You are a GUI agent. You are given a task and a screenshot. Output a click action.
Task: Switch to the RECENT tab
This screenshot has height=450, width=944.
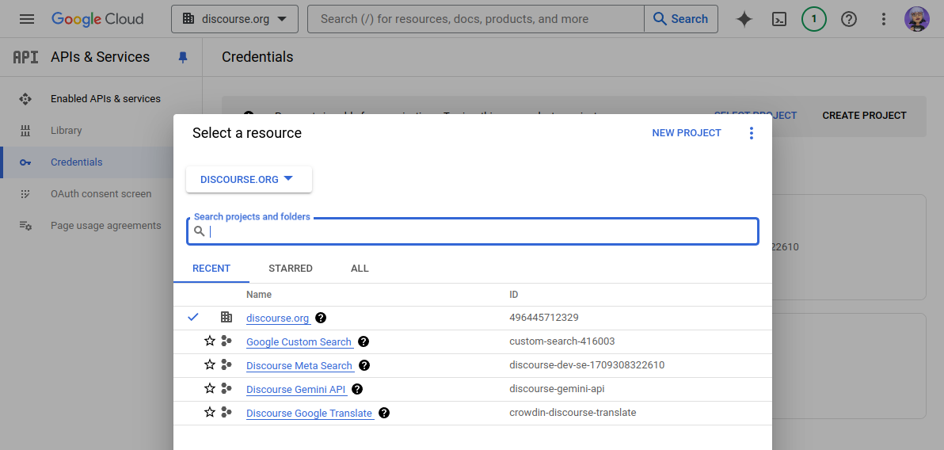[211, 269]
